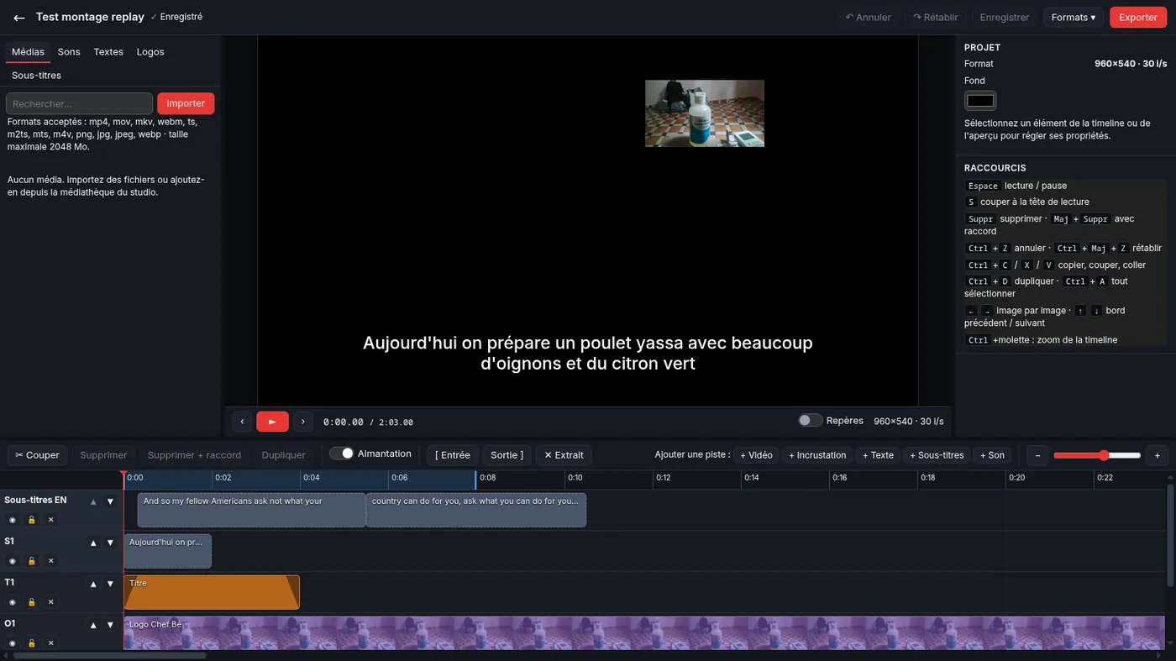The width and height of the screenshot is (1176, 661).
Task: Add an Incrustation track
Action: point(817,455)
